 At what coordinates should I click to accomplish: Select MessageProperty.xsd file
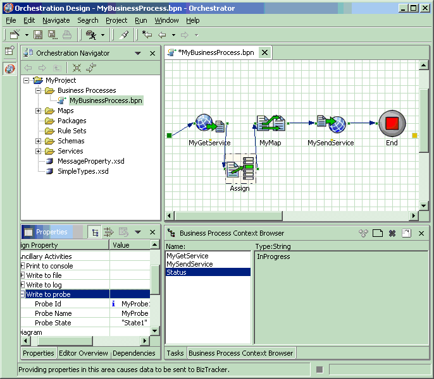pyautogui.click(x=91, y=161)
